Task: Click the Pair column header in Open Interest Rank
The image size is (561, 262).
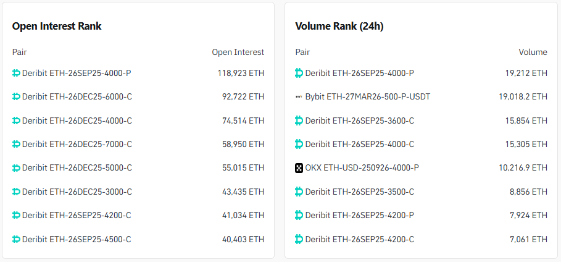Action: tap(19, 53)
